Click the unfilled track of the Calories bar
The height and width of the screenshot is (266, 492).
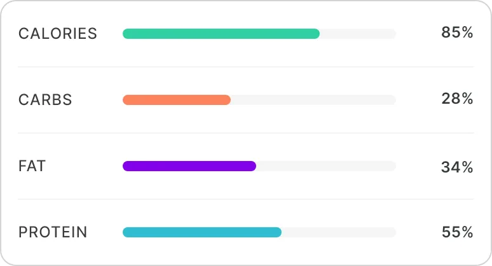click(x=358, y=34)
